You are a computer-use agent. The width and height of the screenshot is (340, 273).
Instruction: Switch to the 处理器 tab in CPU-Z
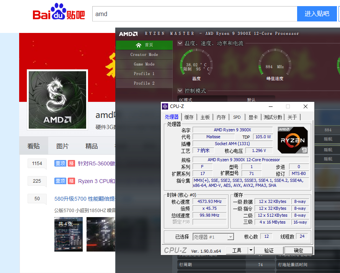(172, 117)
